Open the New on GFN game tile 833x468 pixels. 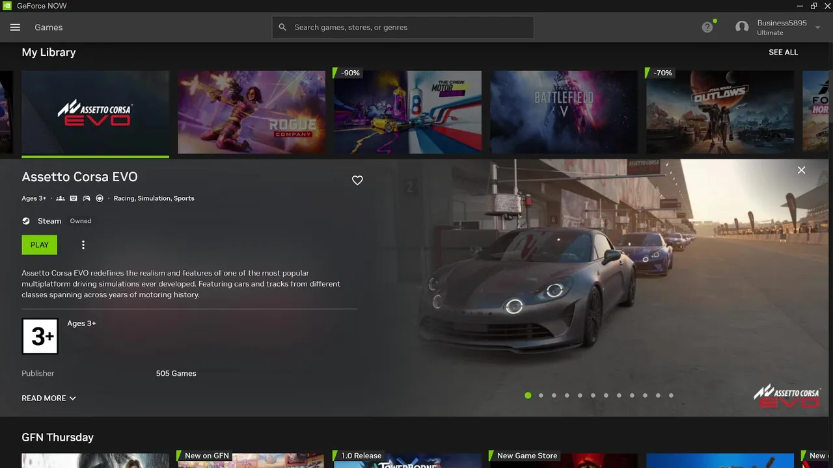click(x=252, y=461)
